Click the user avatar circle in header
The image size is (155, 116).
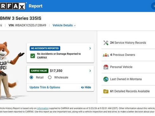[153, 6]
